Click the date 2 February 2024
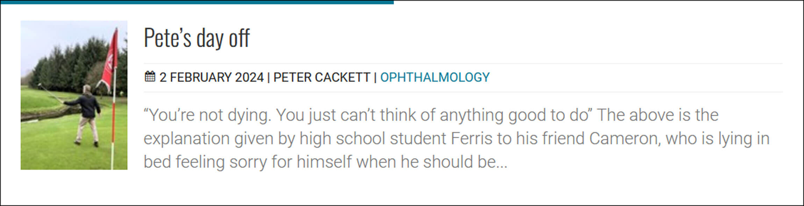The image size is (804, 206). 211,77
